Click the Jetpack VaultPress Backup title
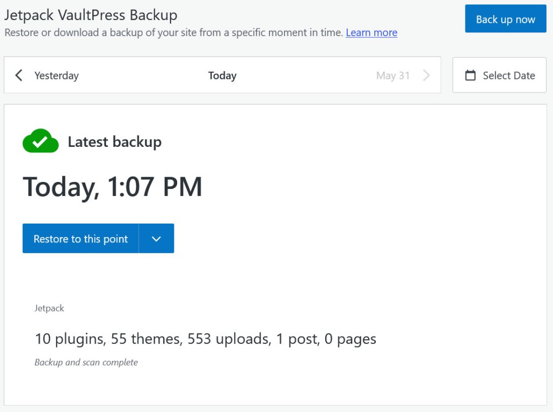Image resolution: width=553 pixels, height=412 pixels. click(91, 15)
